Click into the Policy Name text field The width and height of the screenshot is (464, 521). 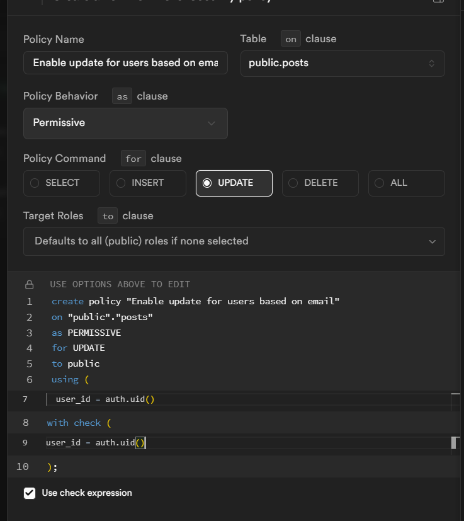coord(125,63)
